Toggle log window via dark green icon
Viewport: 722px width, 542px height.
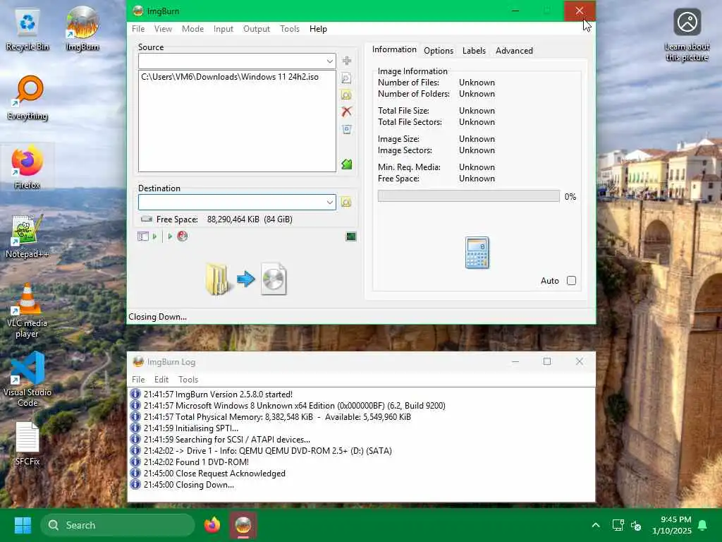[x=351, y=236]
